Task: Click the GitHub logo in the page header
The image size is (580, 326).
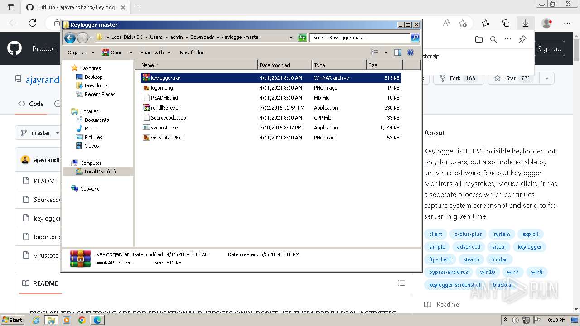Action: (14, 48)
